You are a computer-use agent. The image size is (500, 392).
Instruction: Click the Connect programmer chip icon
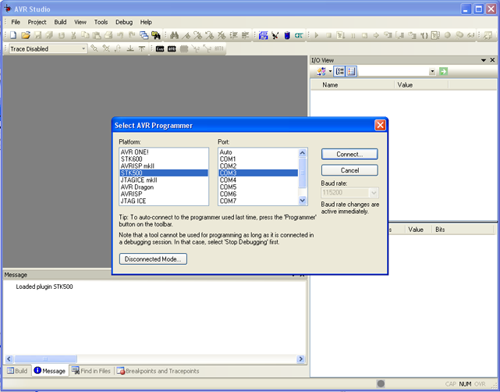click(x=263, y=35)
